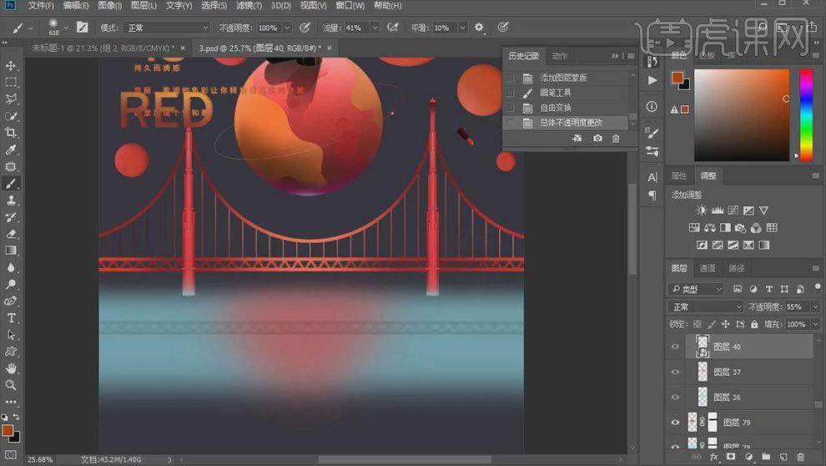Viewport: 826px width, 466px height.
Task: Select the Lasso tool
Action: pyautogui.click(x=11, y=99)
